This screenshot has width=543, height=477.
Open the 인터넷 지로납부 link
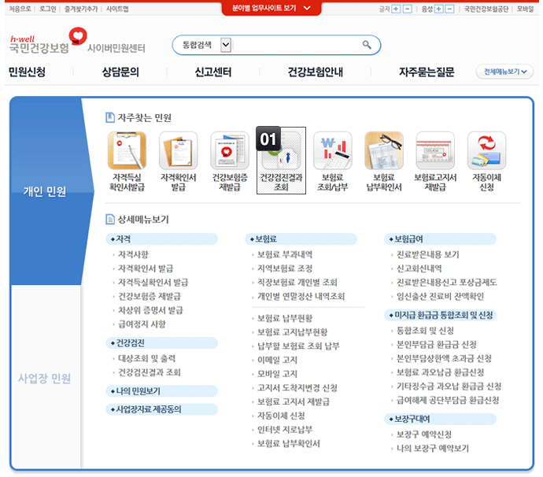(285, 430)
